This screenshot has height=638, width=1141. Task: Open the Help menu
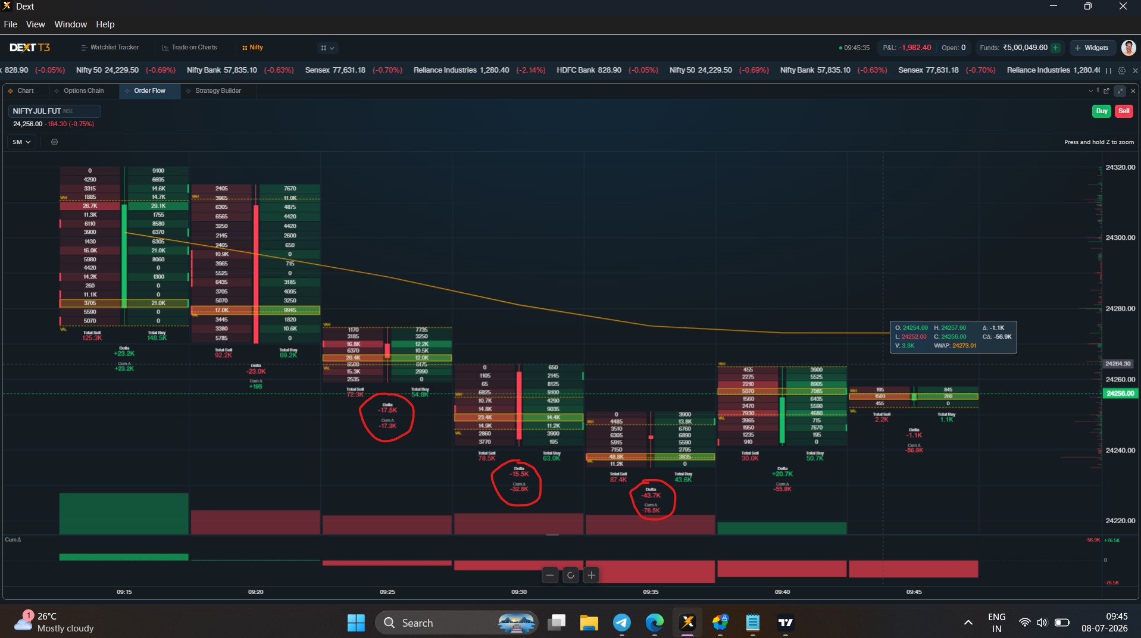point(105,24)
